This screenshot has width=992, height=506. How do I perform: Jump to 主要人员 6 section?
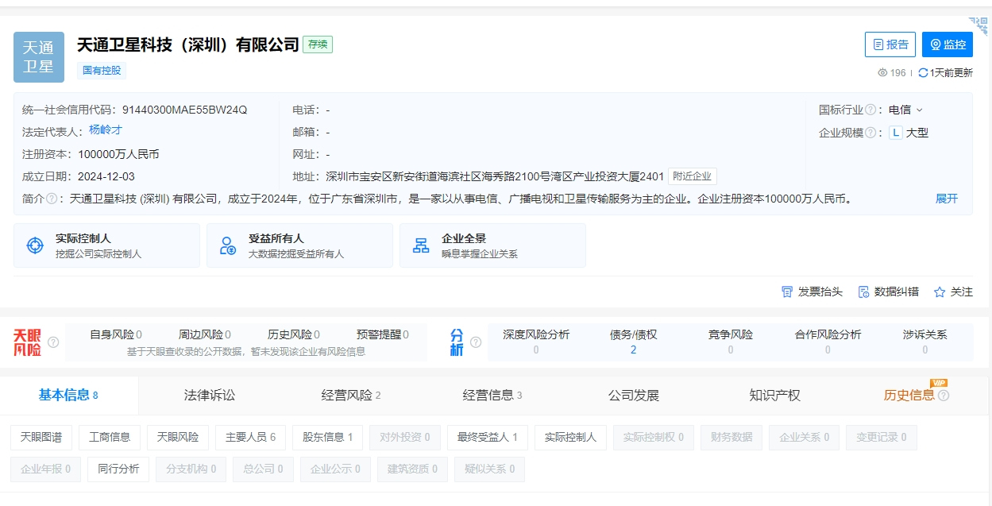[250, 438]
